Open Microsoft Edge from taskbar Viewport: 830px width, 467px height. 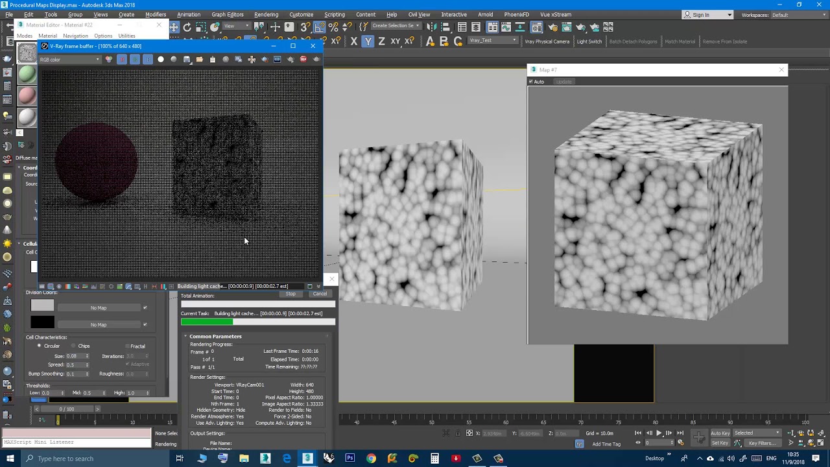point(287,459)
